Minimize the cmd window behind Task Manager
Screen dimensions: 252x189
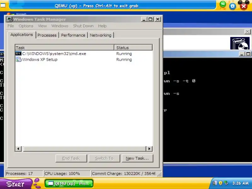click(x=242, y=54)
